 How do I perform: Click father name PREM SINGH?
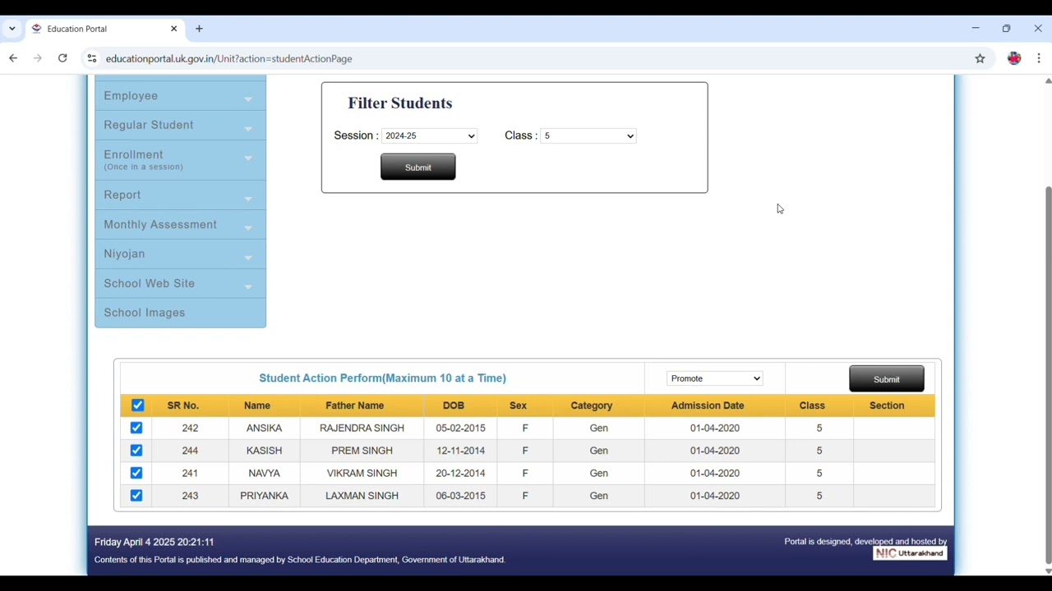[362, 451]
